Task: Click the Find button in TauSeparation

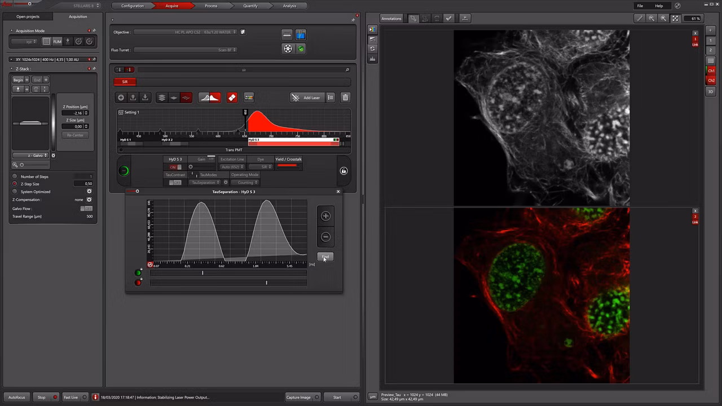Action: [325, 257]
